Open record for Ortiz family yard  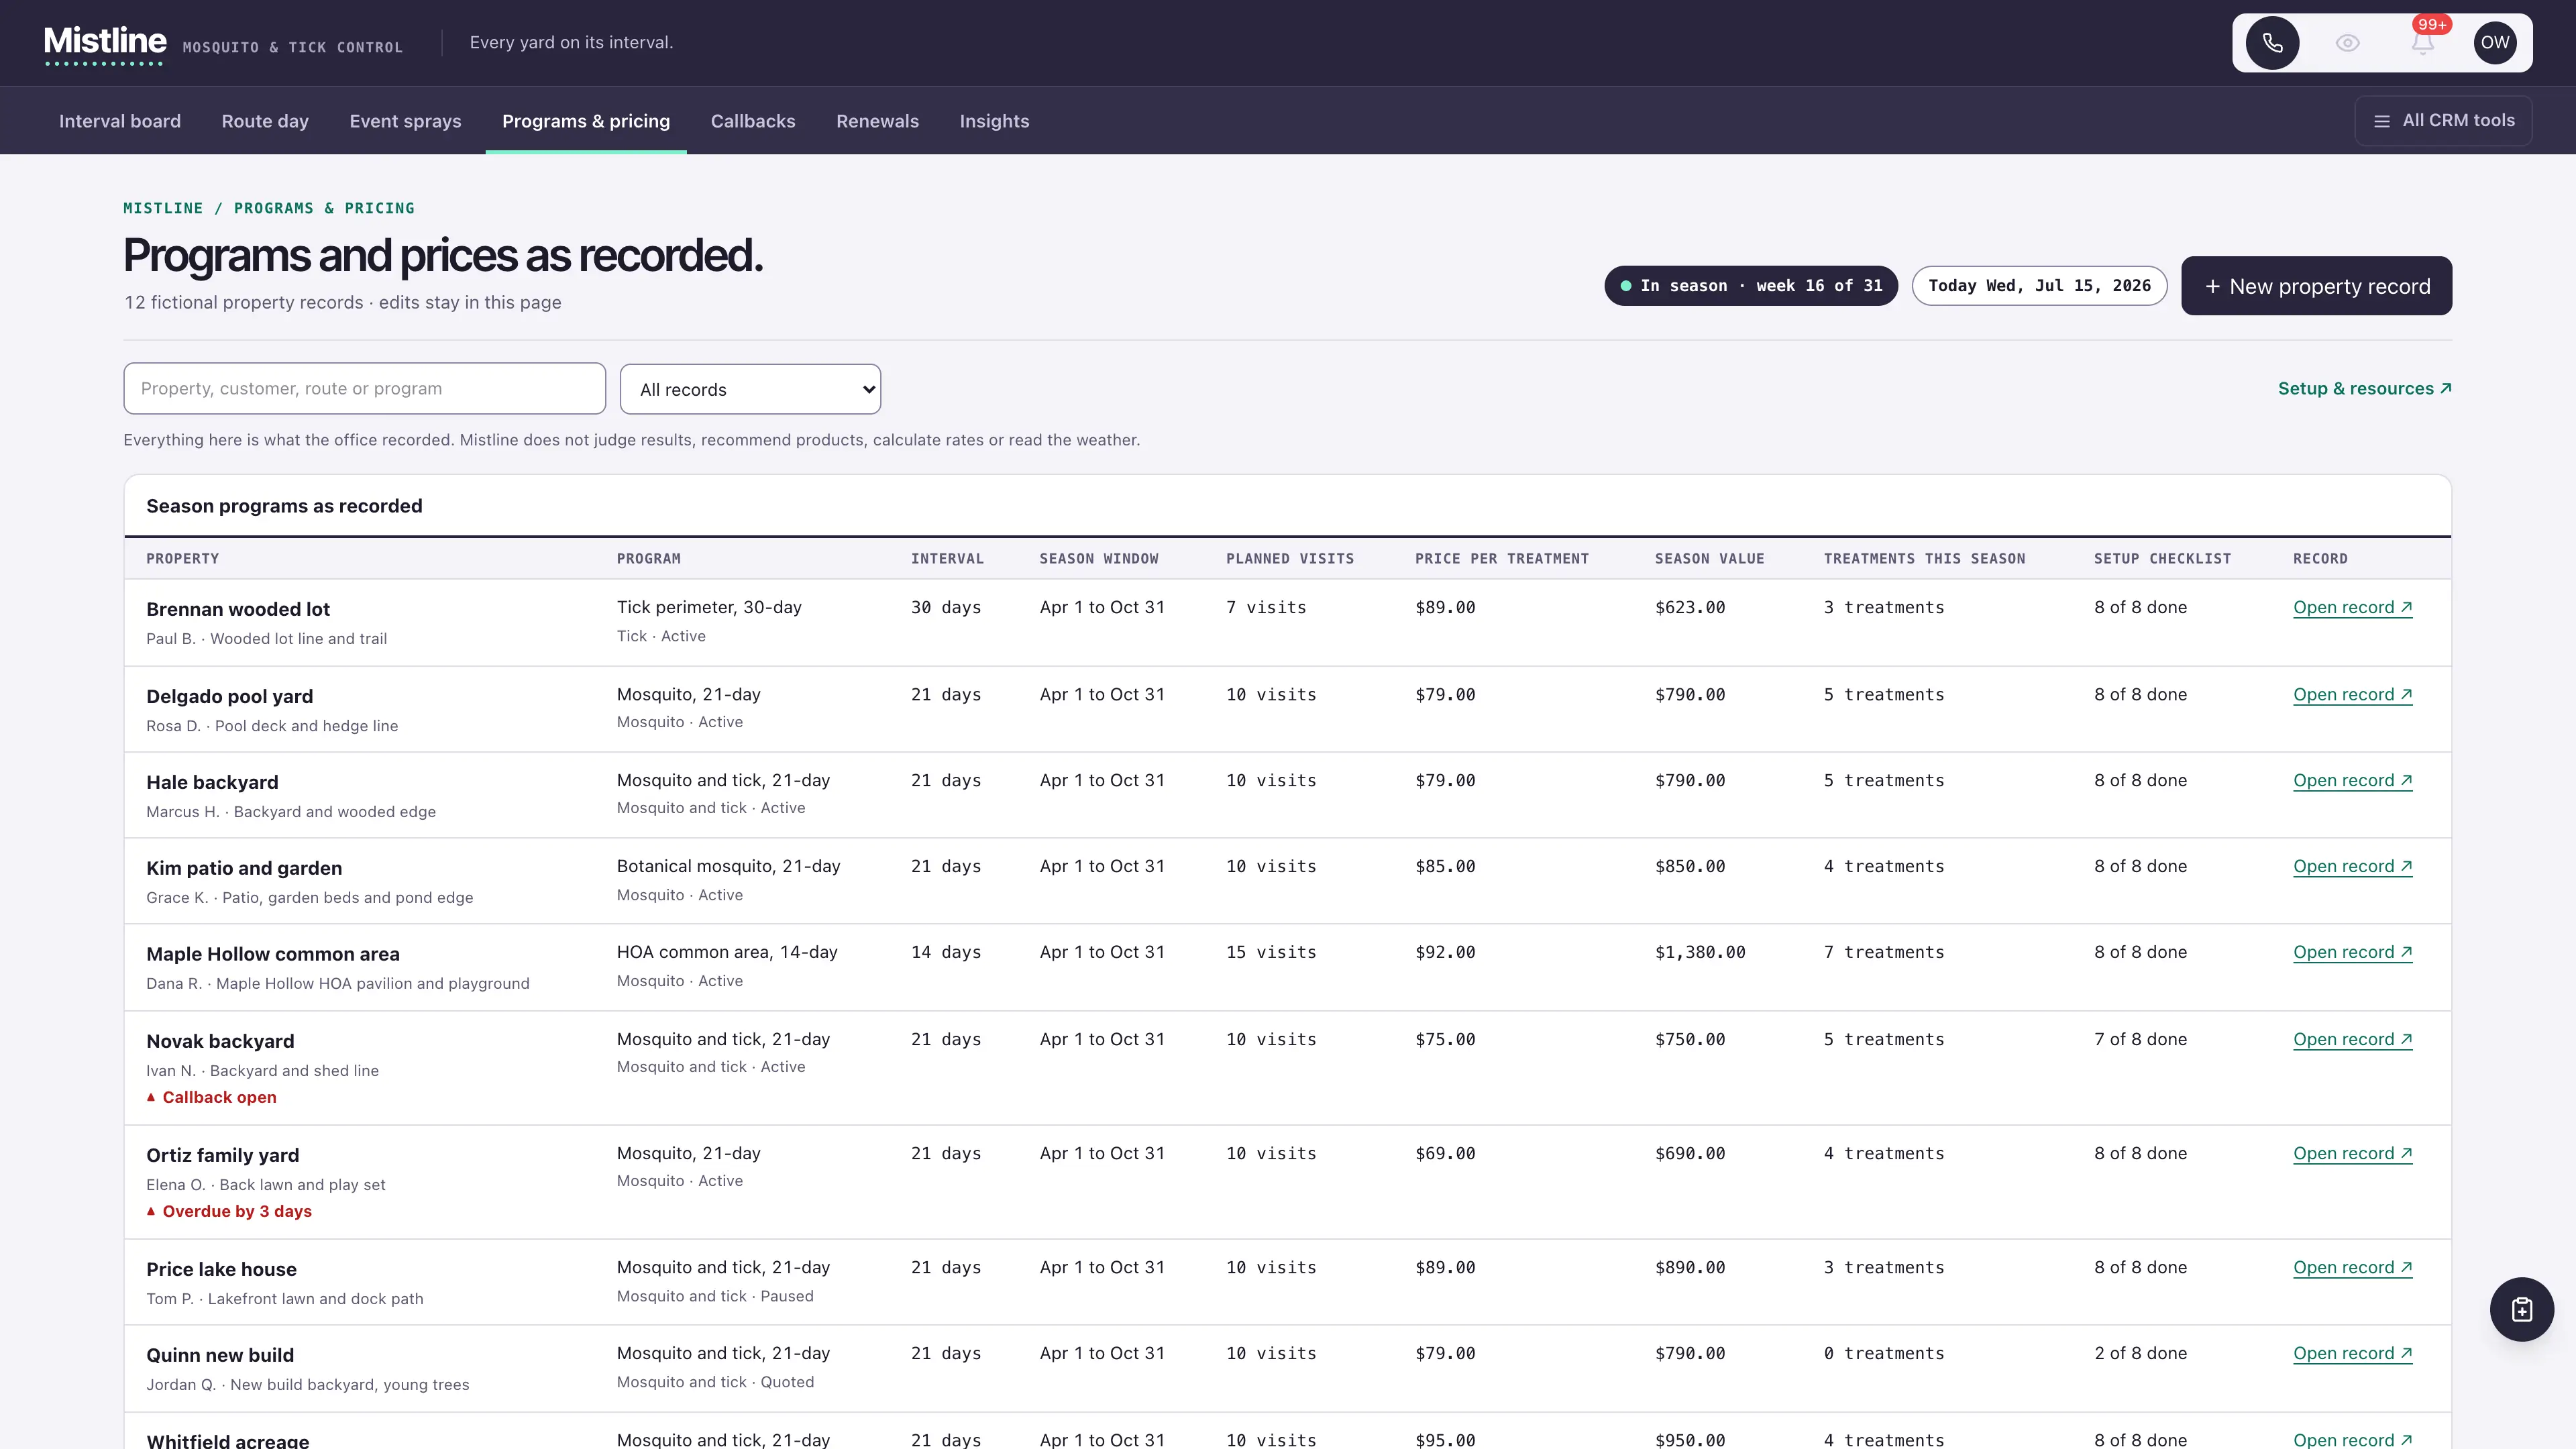(x=2352, y=1153)
